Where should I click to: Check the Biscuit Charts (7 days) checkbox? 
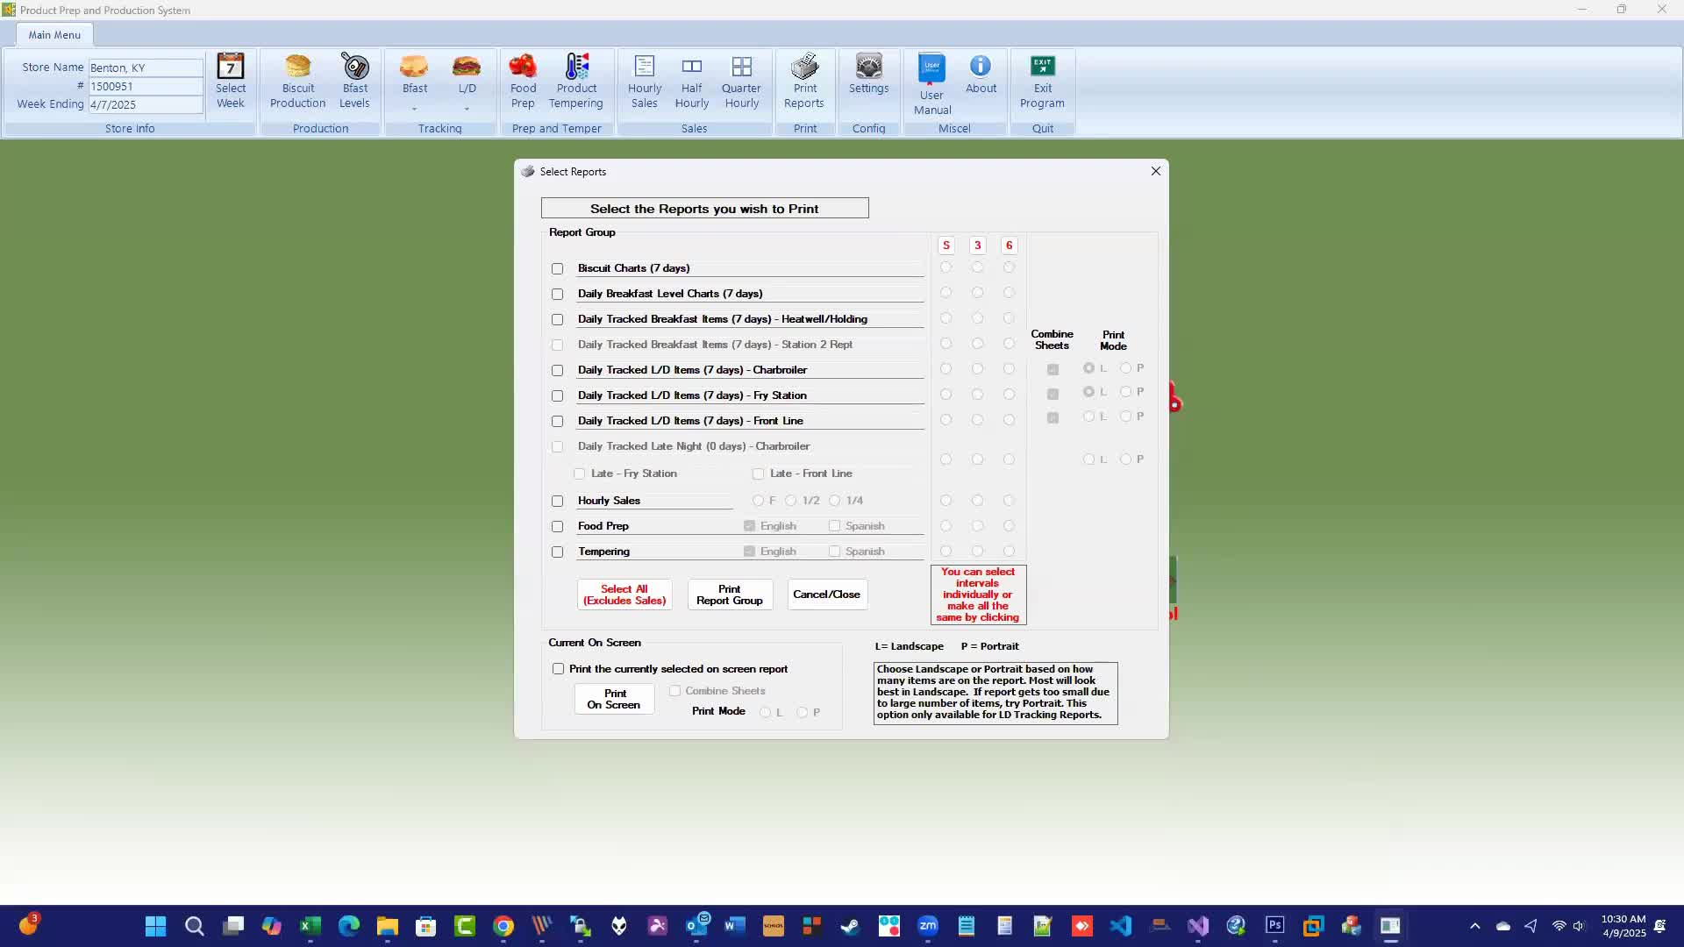click(557, 269)
